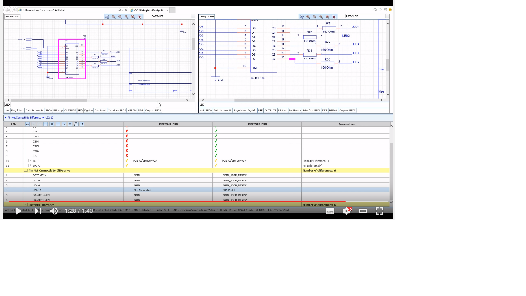Mute the video volume

(54, 211)
